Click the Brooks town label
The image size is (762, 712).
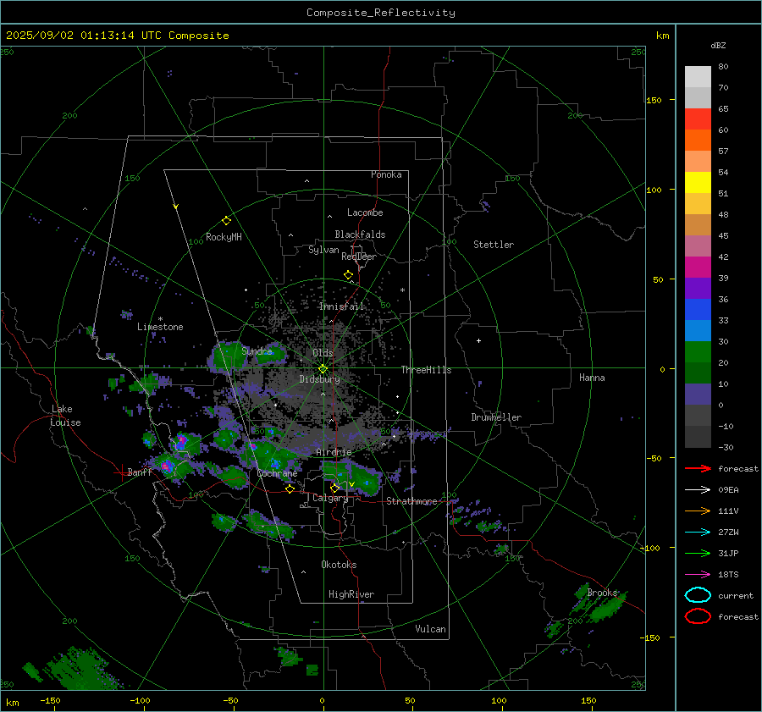tap(602, 593)
